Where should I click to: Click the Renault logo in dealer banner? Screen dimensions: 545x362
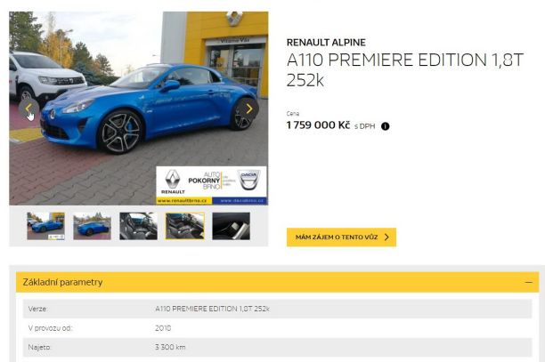point(173,181)
